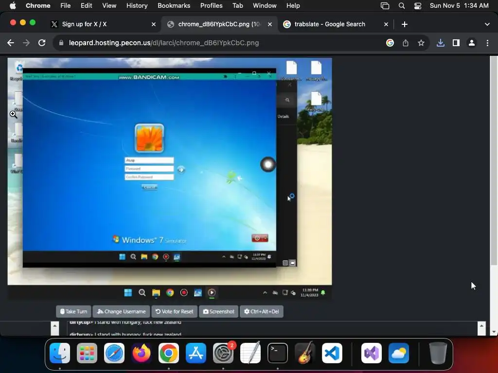Close the Sign up for X tab

click(x=153, y=24)
